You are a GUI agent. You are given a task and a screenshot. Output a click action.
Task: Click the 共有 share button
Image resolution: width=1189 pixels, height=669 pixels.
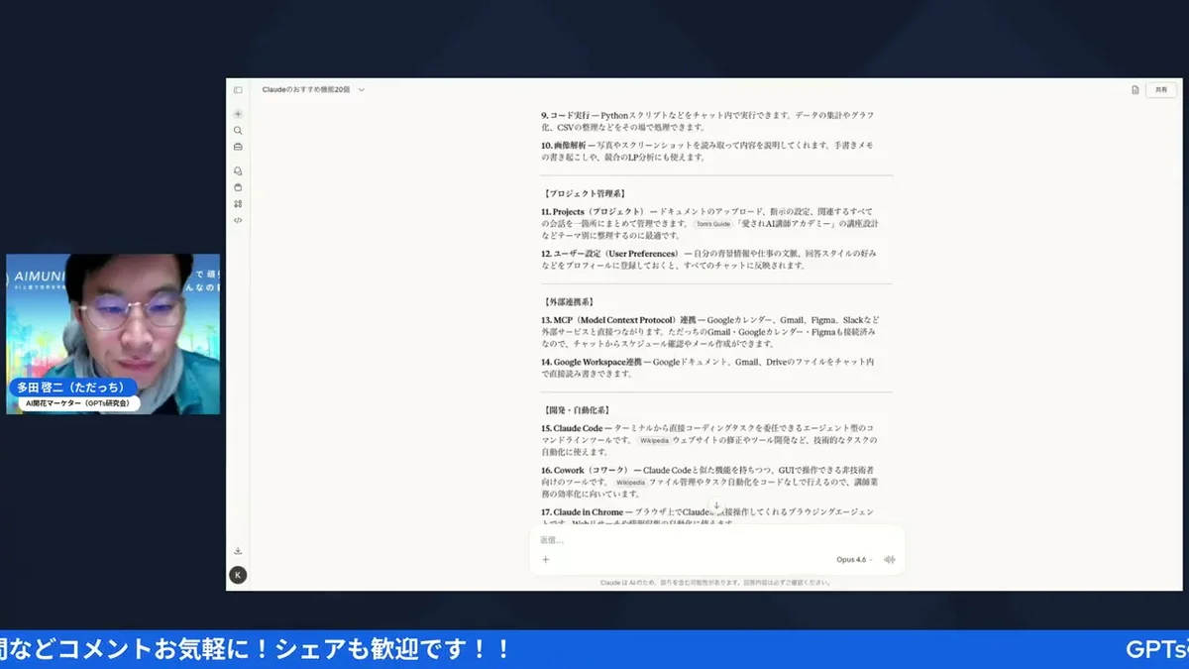pyautogui.click(x=1161, y=89)
